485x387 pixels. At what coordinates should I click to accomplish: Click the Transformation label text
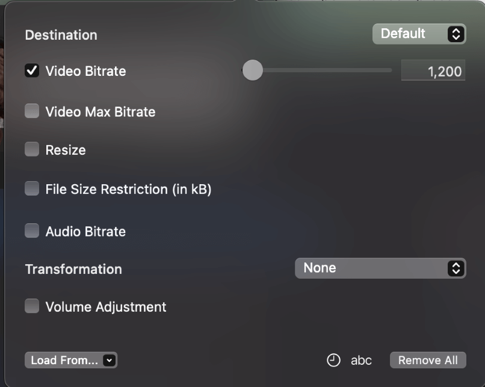73,269
